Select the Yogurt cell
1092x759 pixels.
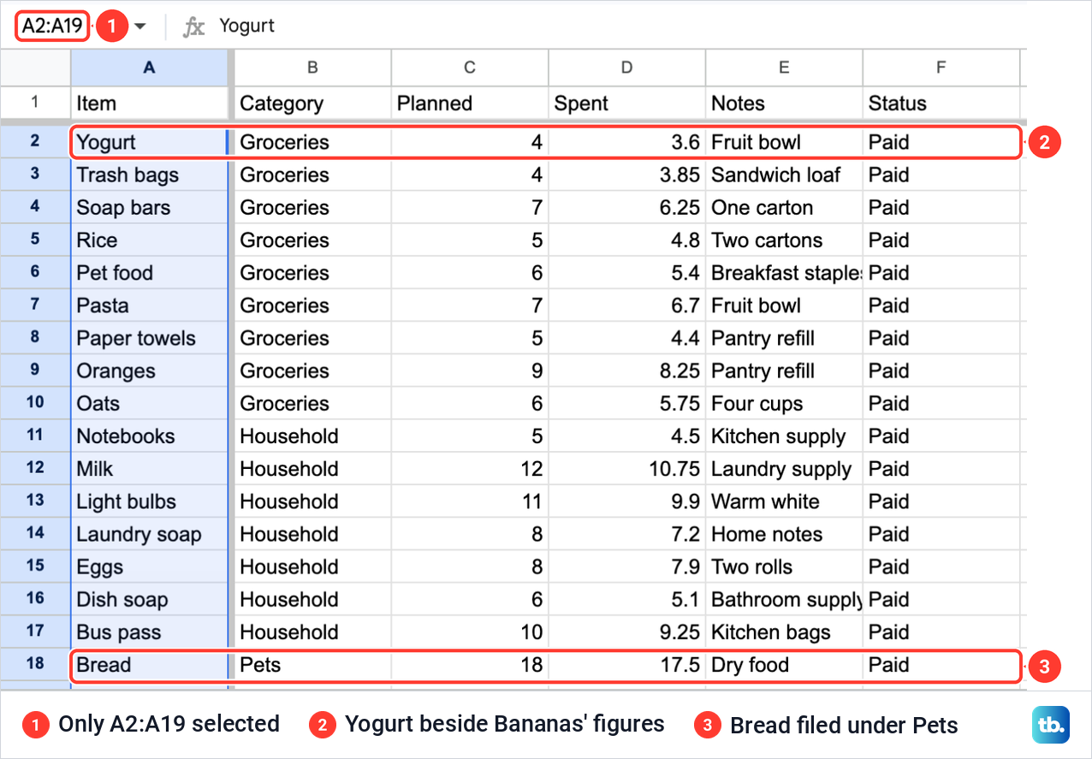click(150, 142)
